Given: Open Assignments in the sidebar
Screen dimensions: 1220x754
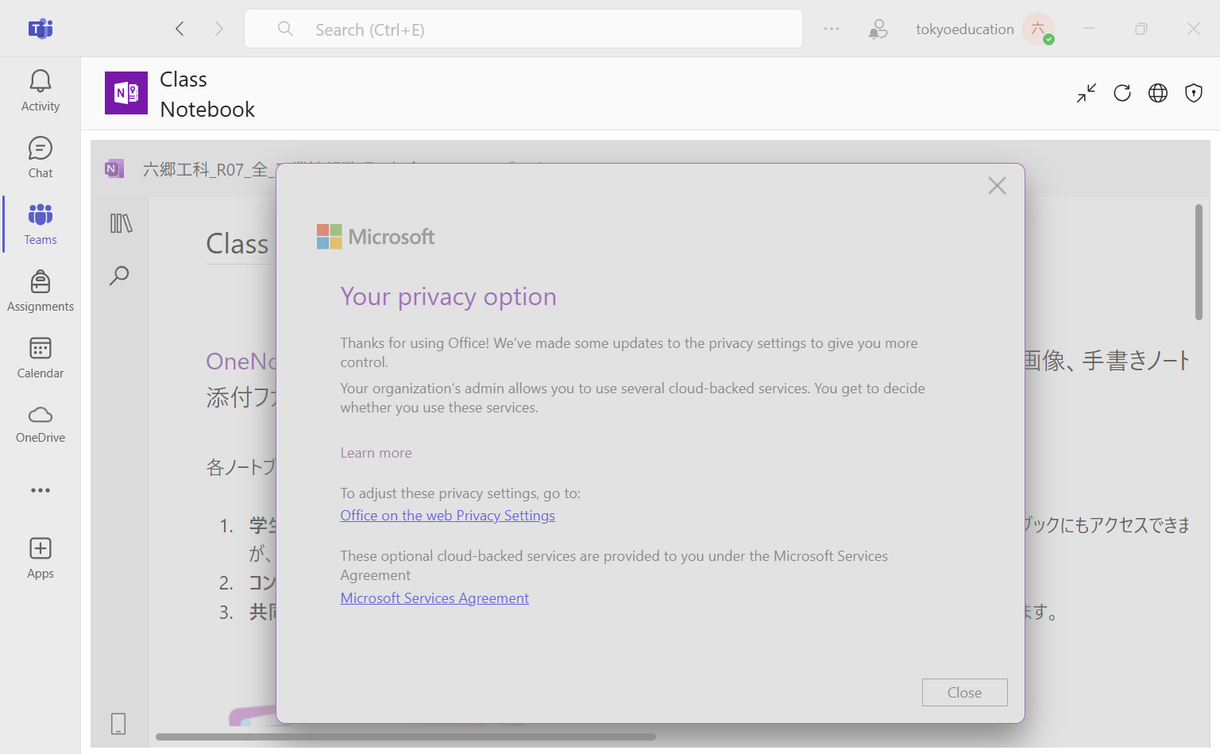Looking at the screenshot, I should click(41, 291).
